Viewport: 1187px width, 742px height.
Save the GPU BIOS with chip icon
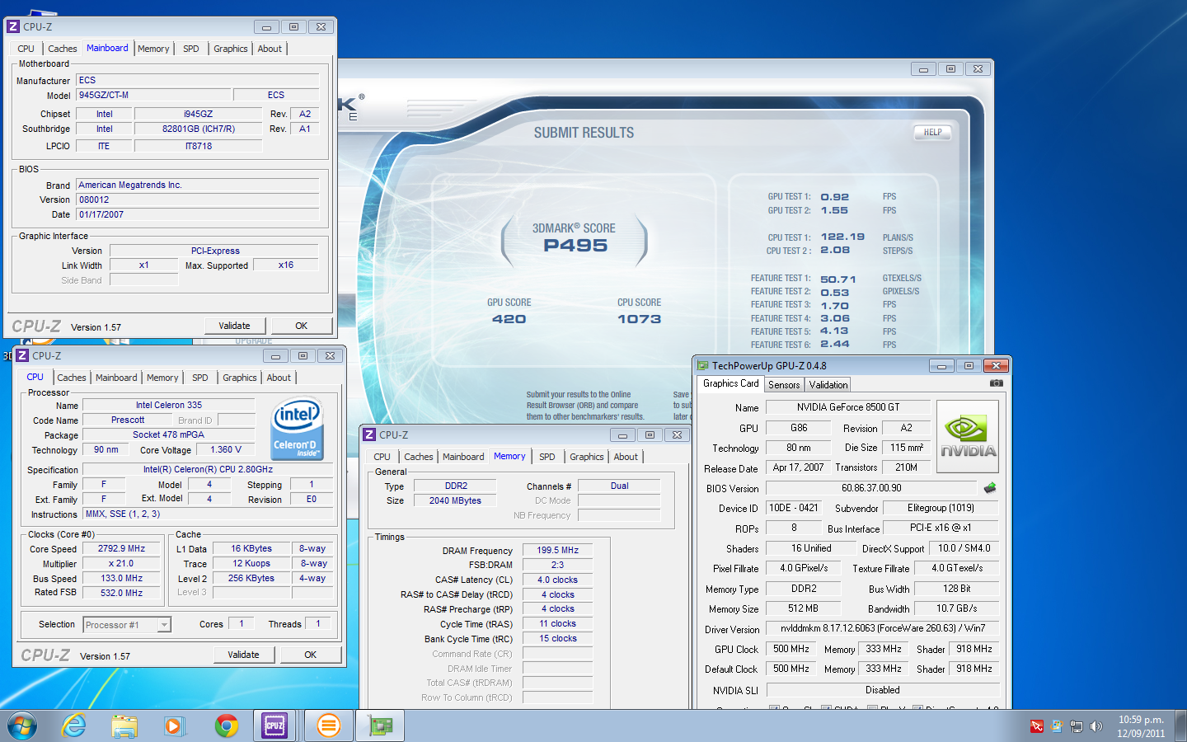point(990,488)
